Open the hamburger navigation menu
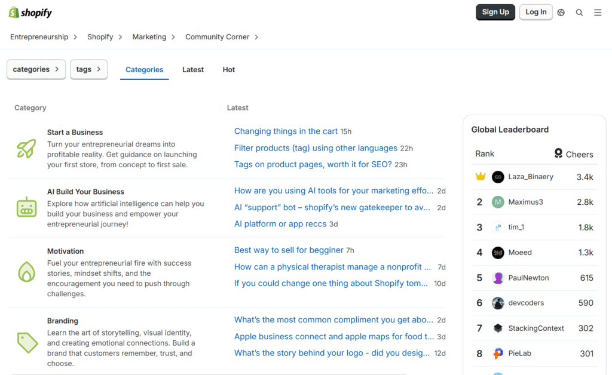 (x=598, y=12)
